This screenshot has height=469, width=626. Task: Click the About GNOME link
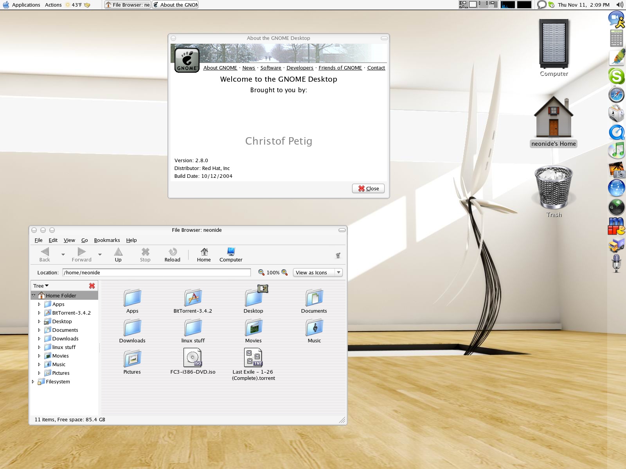click(x=220, y=68)
